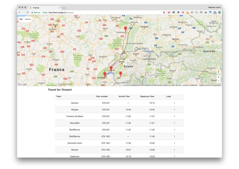Click the 11:59 arrival time

128,143
